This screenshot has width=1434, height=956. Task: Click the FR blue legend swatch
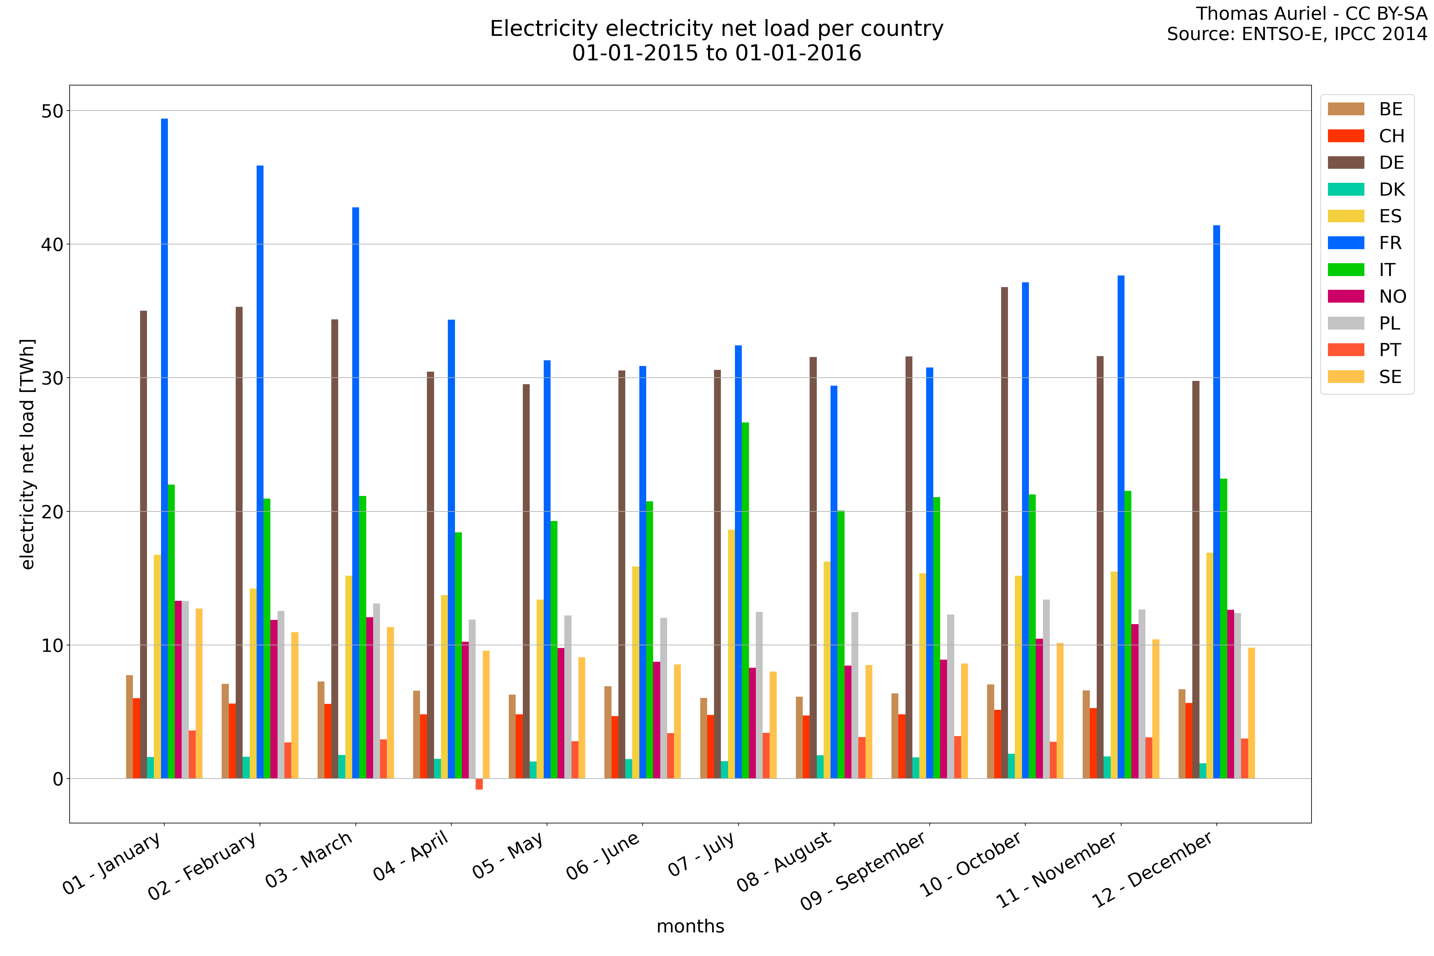point(1346,243)
